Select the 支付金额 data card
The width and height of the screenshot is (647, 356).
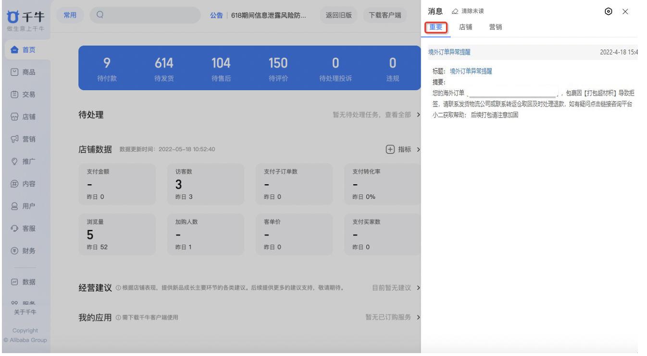[x=117, y=184]
